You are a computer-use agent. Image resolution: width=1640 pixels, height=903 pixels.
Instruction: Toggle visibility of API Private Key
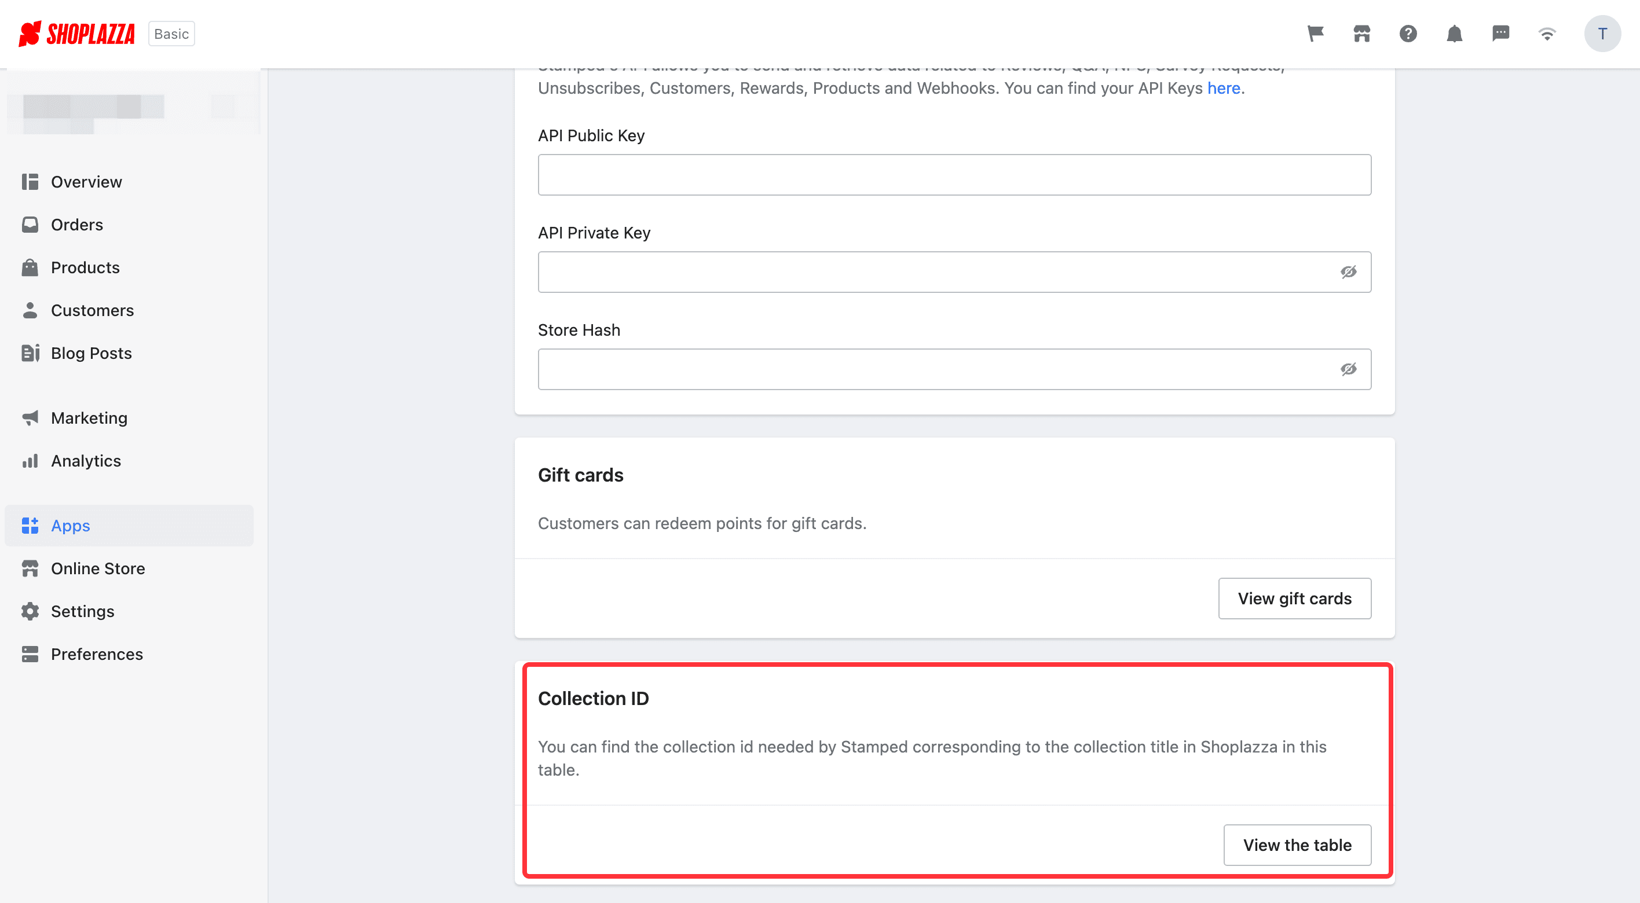[x=1348, y=273]
